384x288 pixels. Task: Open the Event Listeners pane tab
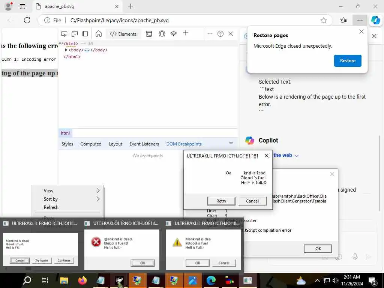point(144,144)
